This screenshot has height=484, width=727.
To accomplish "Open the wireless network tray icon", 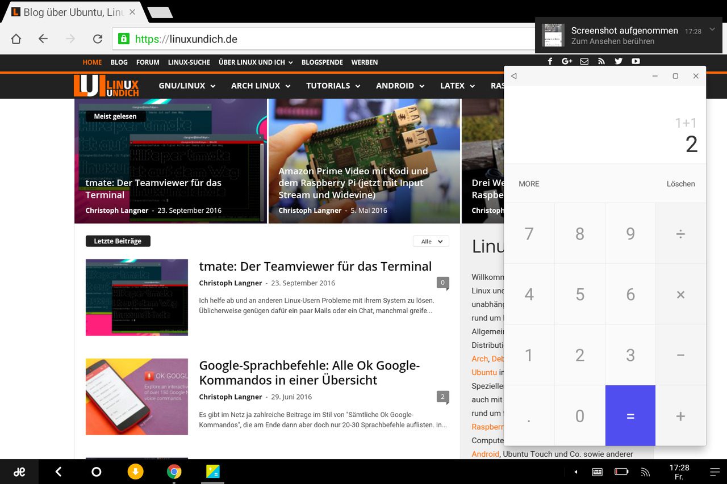I will click(x=645, y=472).
